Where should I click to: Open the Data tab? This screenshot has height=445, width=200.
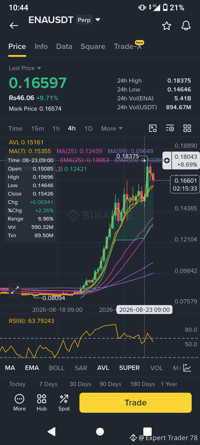tap(64, 46)
